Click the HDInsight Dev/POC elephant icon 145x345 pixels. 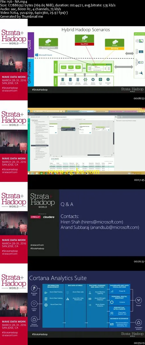pyautogui.click(x=84, y=38)
